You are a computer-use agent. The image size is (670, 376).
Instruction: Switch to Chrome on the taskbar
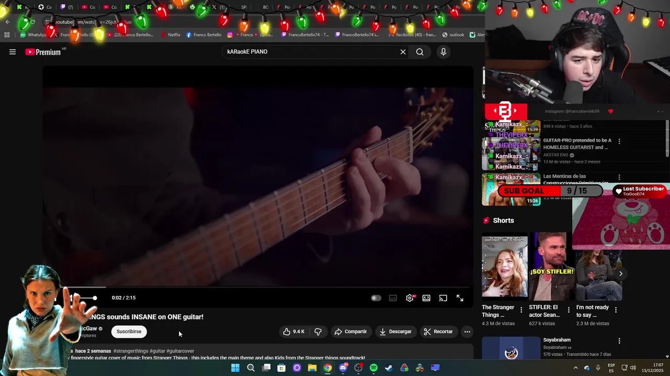(328, 368)
